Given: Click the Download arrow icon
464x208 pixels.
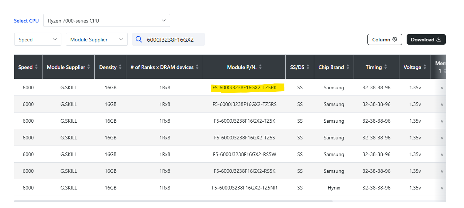Looking at the screenshot, I should click(439, 40).
